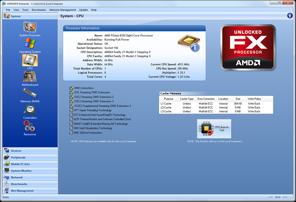Screen dimensions: 296x202
Task: Click the gold CPU chip info icon
Action: [x=189, y=43]
